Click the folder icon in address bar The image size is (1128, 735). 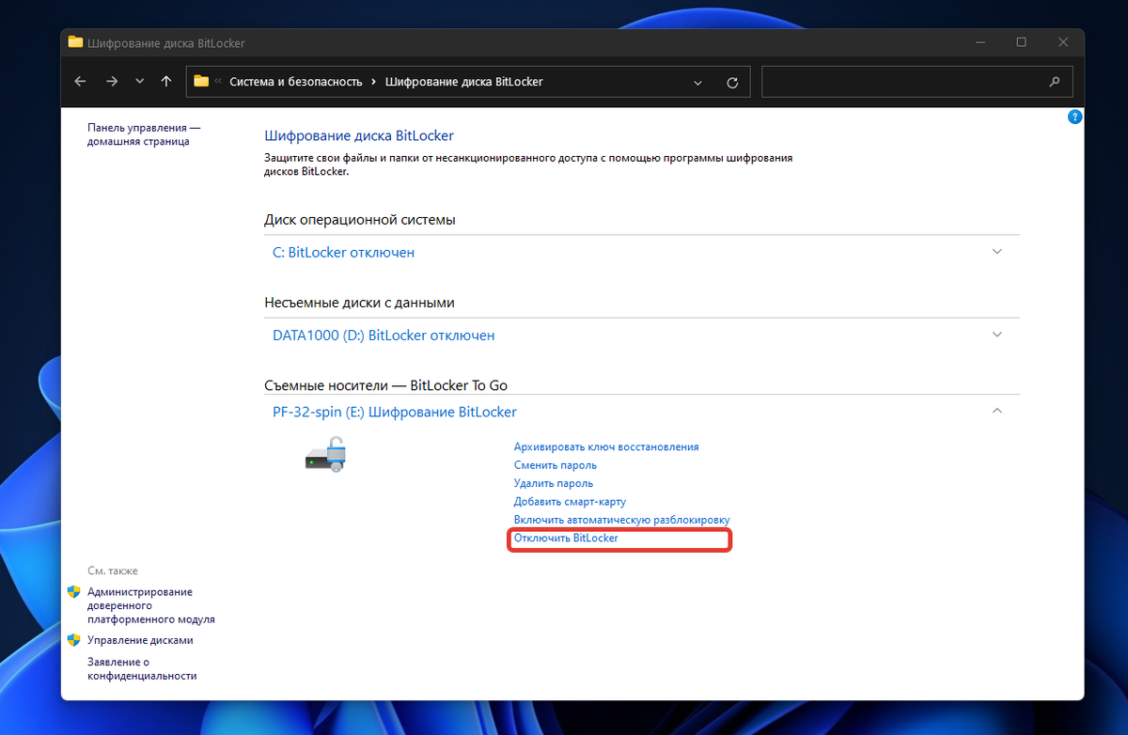(201, 82)
